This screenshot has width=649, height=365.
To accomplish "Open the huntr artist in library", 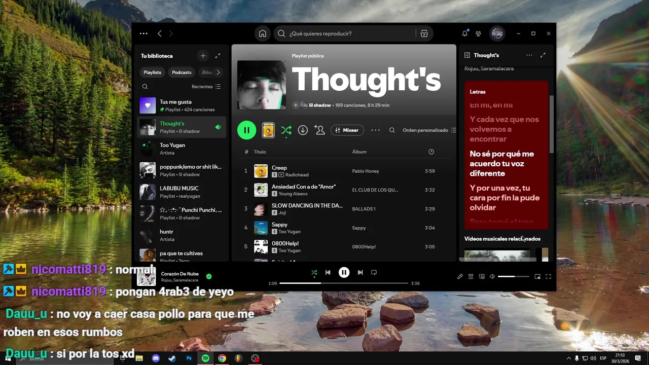I will point(182,235).
